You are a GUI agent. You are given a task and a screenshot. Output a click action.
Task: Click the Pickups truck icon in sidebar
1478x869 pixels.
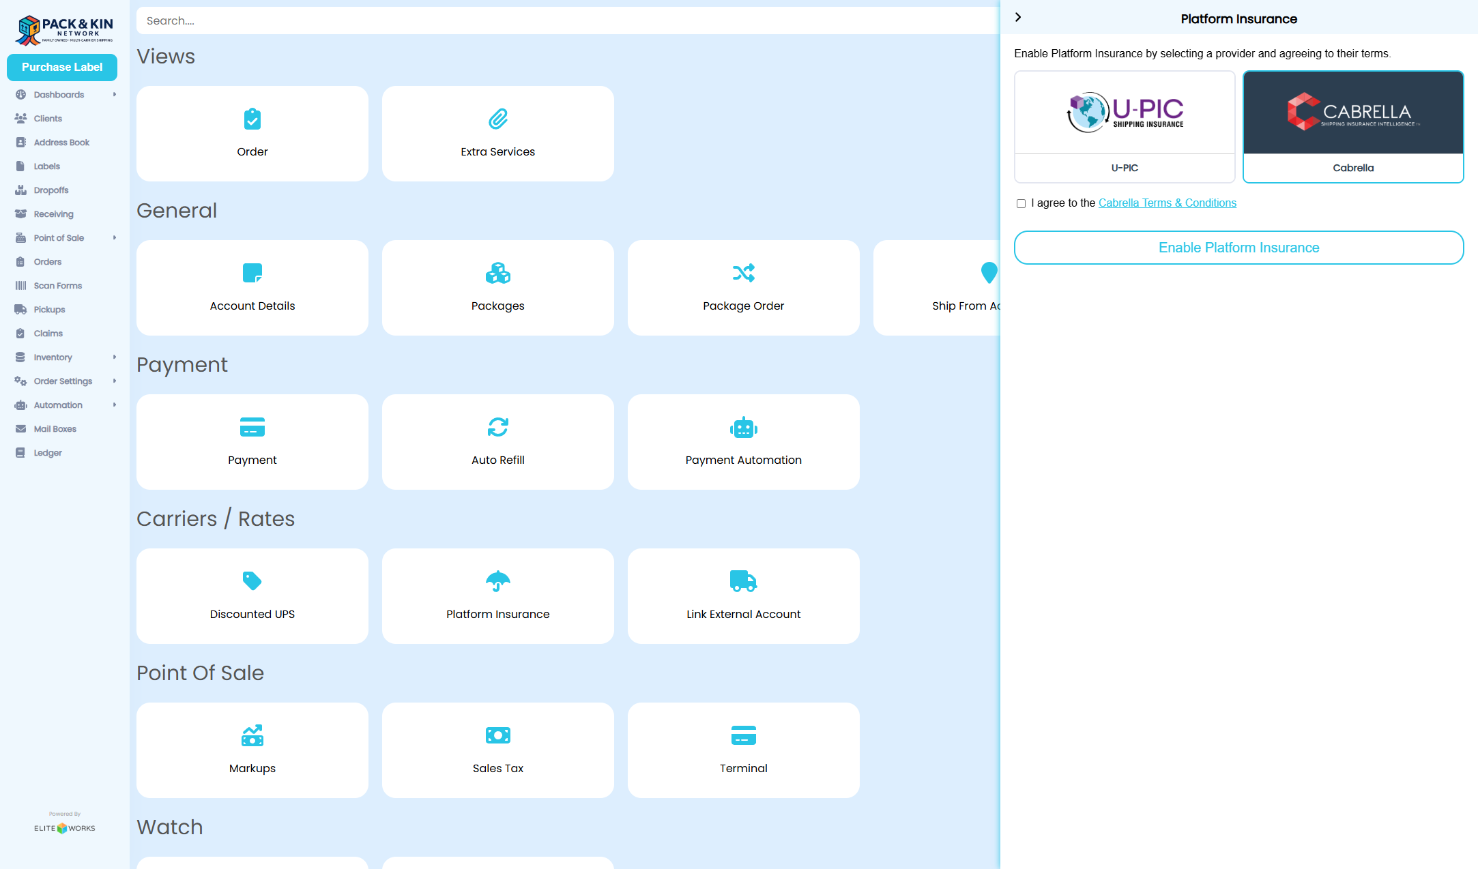[20, 309]
